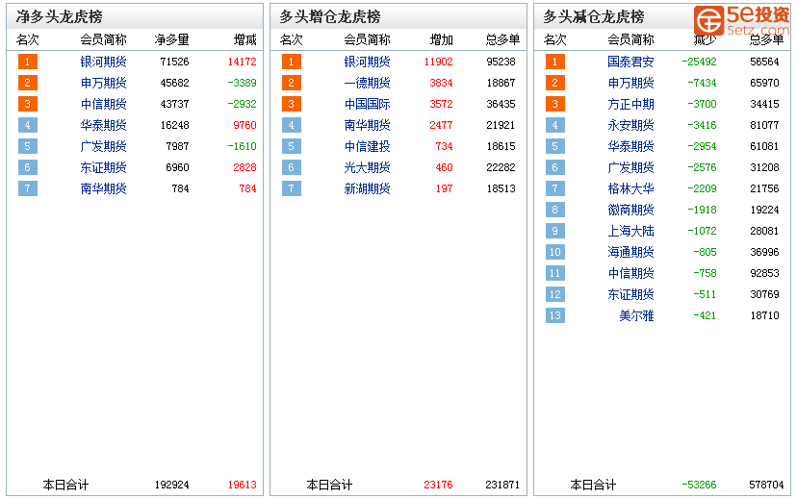Select 广发期货 in 净多头龙虎榜
The image size is (797, 499).
coord(103,146)
